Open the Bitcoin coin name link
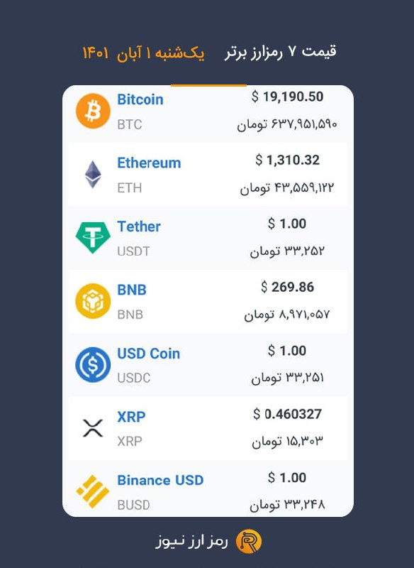Image resolution: width=414 pixels, height=568 pixels. click(140, 99)
